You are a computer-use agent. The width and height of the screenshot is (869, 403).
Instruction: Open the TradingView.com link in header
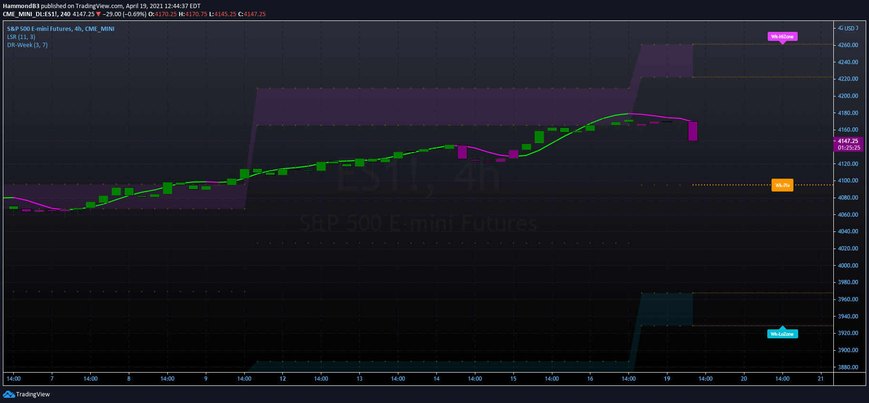[99, 6]
